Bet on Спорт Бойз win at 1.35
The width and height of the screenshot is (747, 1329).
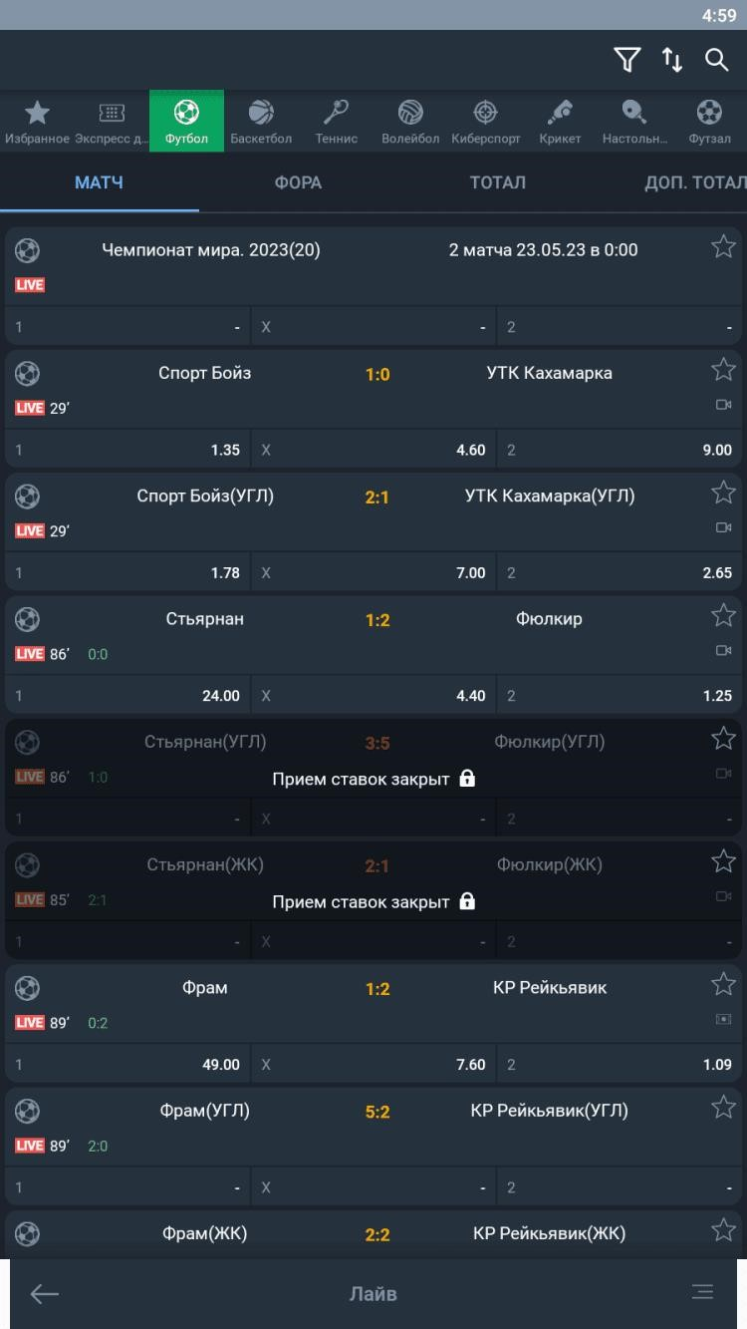coord(127,450)
